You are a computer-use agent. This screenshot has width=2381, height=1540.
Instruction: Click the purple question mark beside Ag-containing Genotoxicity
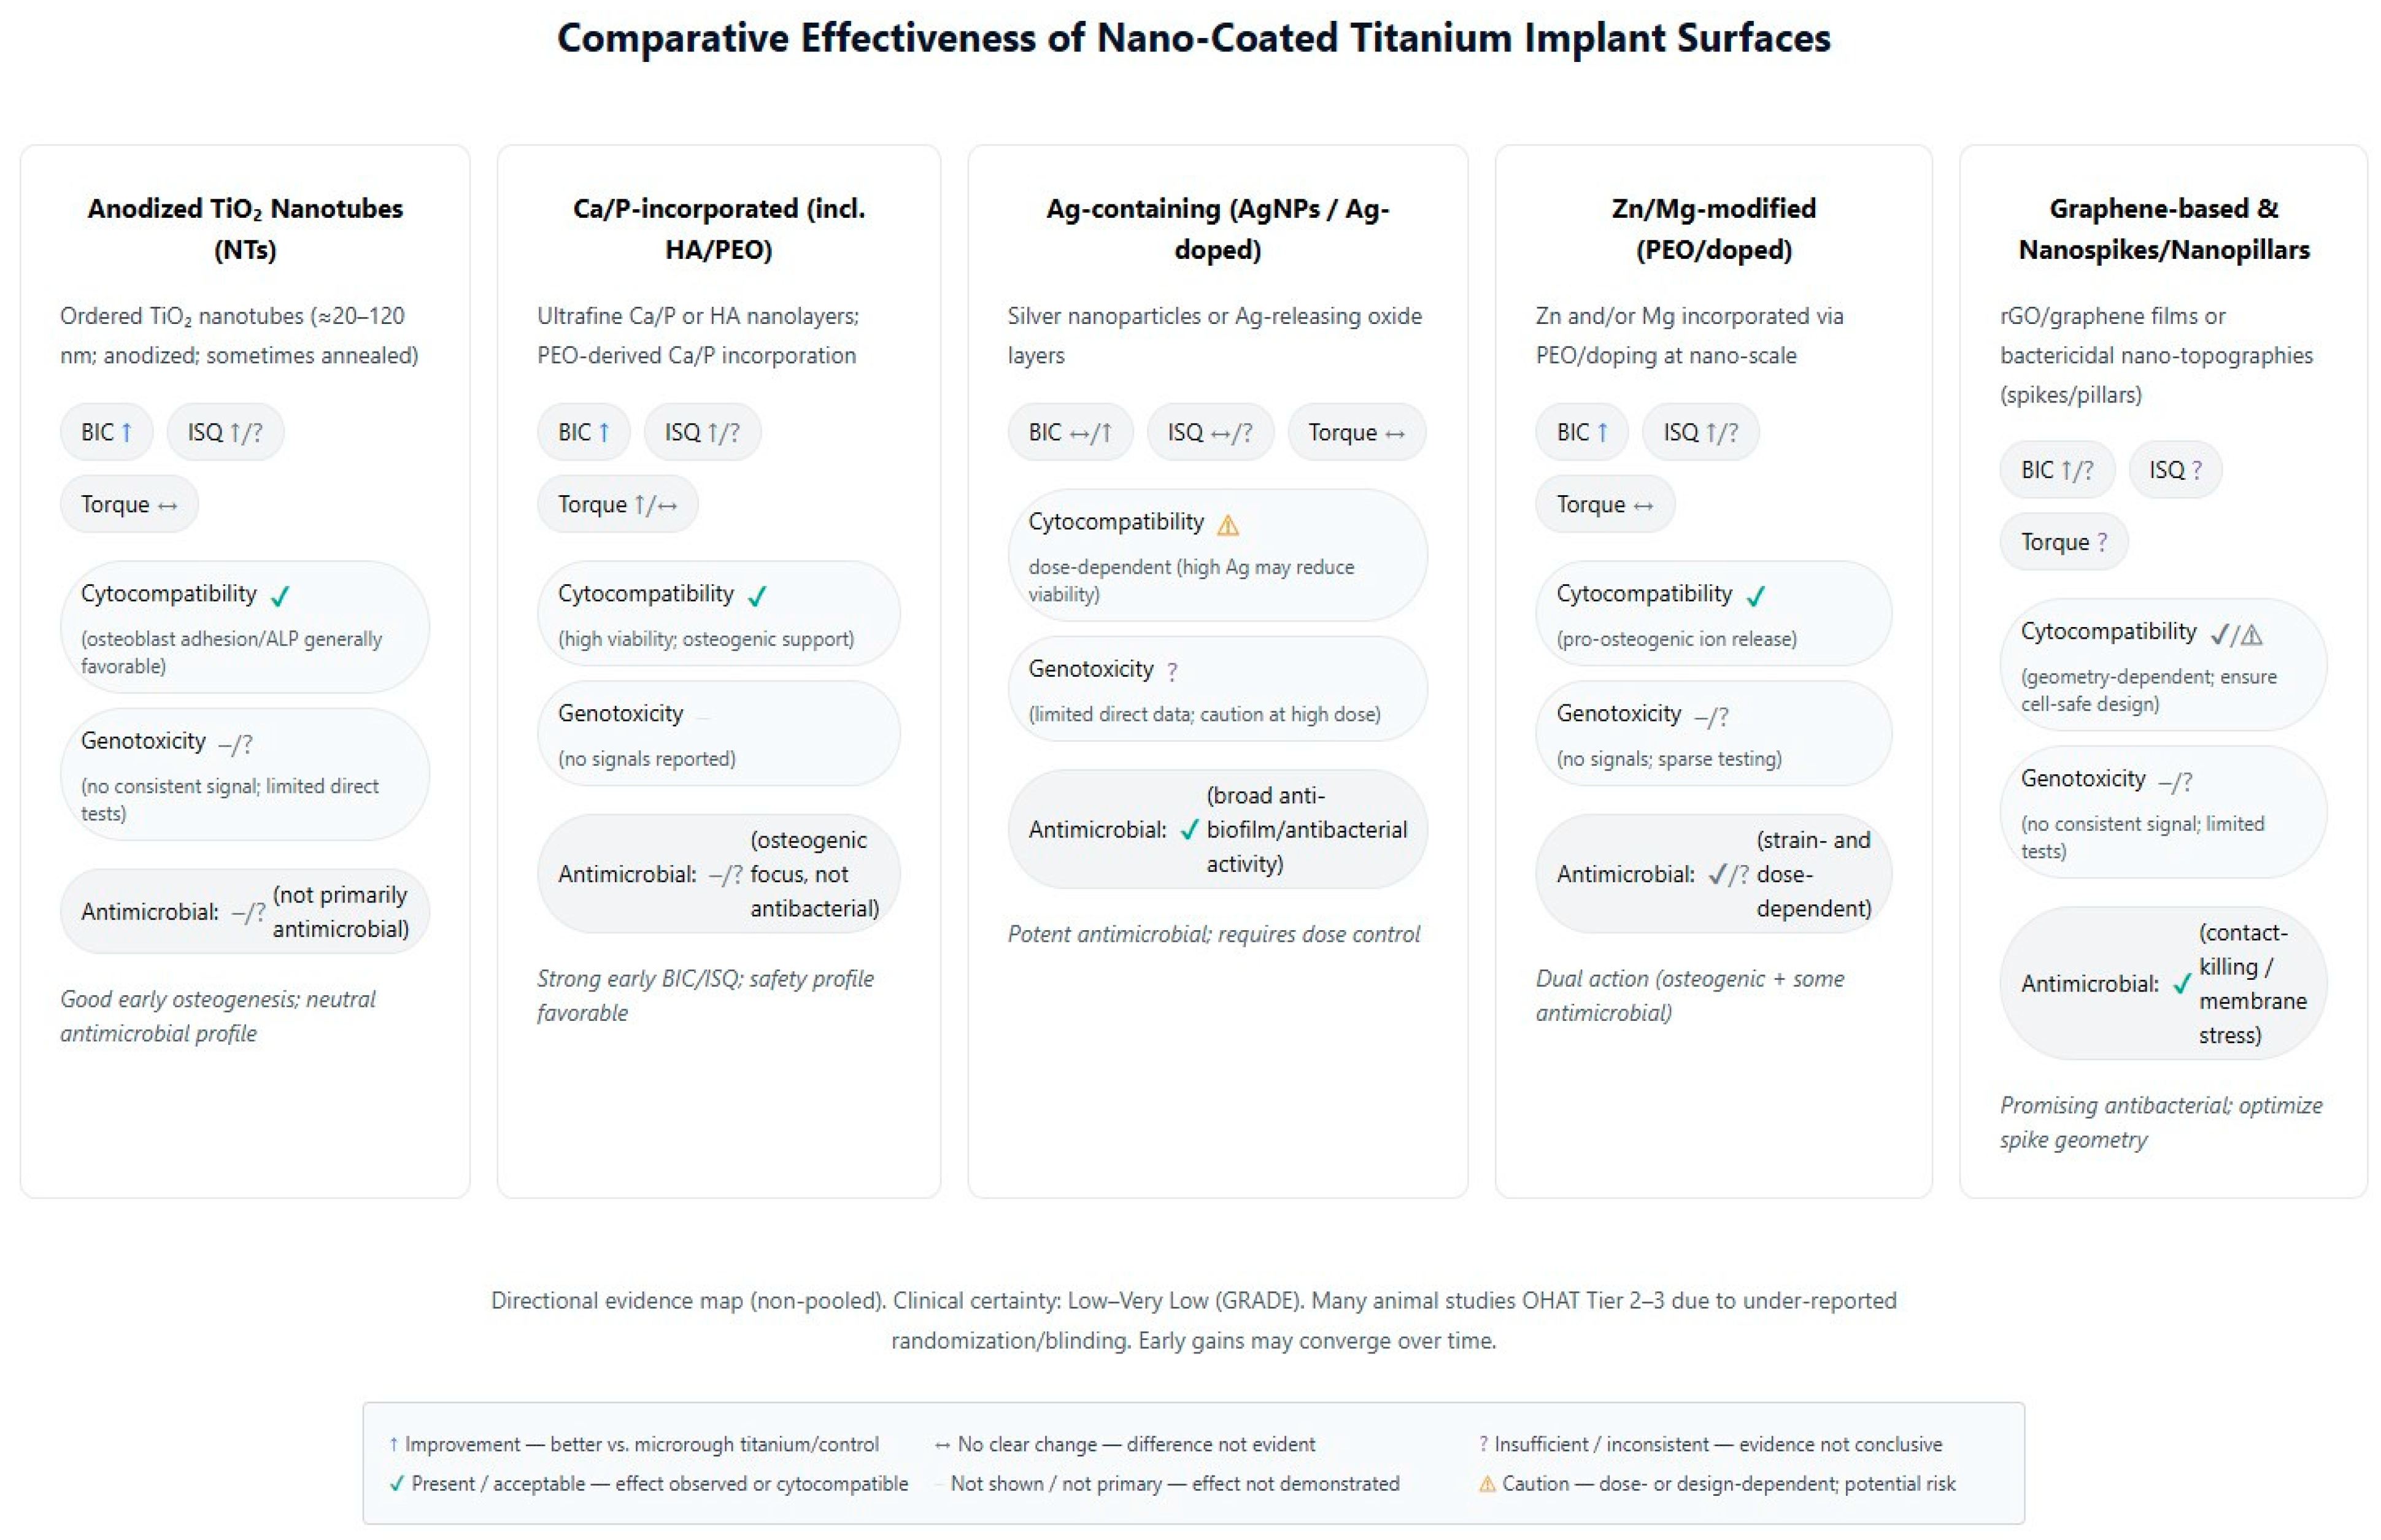(1172, 671)
